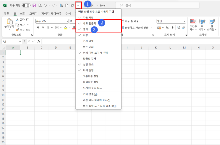Expand the fill color dropdown arrow

69,28
